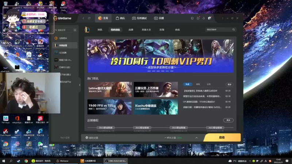Image resolution: width=292 pixels, height=164 pixels.
Task: Open the 主页 home tab
Action: pyautogui.click(x=103, y=18)
